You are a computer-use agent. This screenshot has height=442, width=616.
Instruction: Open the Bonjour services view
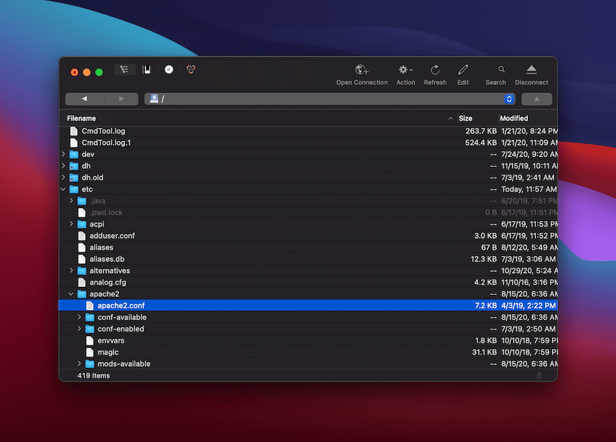[190, 70]
